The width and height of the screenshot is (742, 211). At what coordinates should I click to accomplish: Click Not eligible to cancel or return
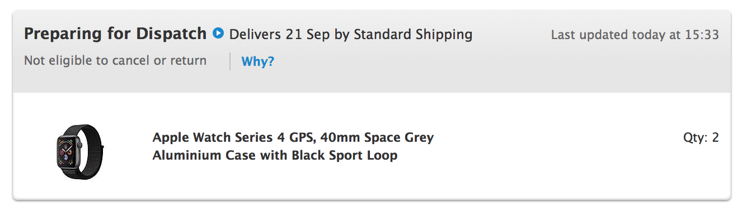[x=115, y=60]
